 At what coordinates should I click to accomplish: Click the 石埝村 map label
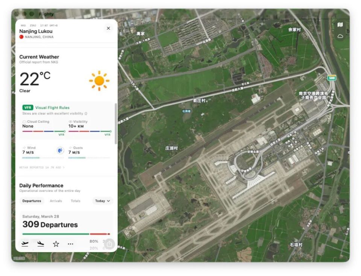(x=296, y=244)
